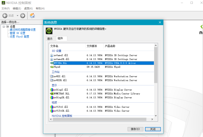The width and height of the screenshot is (203, 137).
Task: Select the nvWSS.dll file name
Action: click(x=59, y=76)
